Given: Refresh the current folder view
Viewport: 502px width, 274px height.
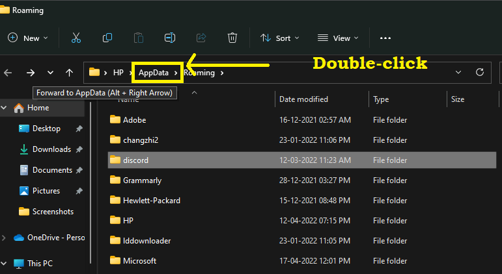Looking at the screenshot, I should (480, 73).
